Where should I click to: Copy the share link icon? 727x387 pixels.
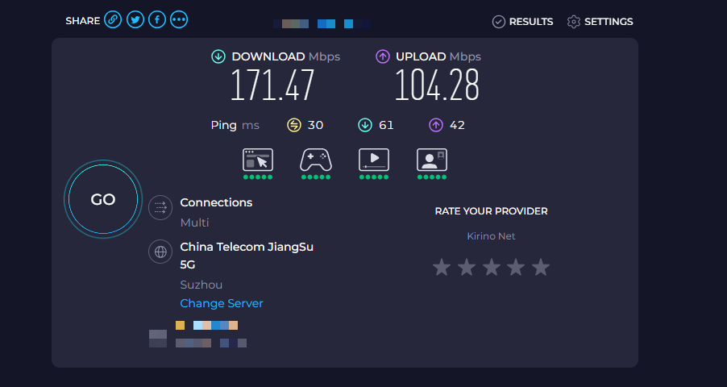(x=113, y=20)
